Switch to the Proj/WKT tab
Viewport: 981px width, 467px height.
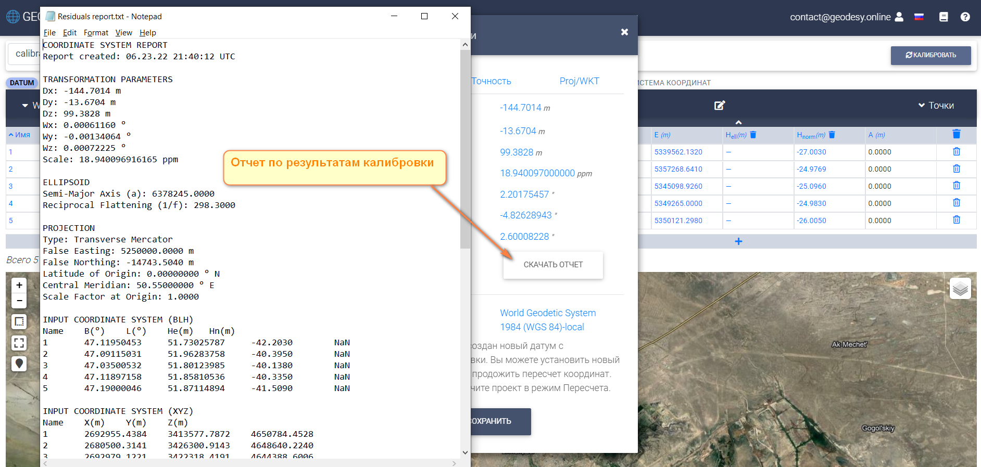579,81
